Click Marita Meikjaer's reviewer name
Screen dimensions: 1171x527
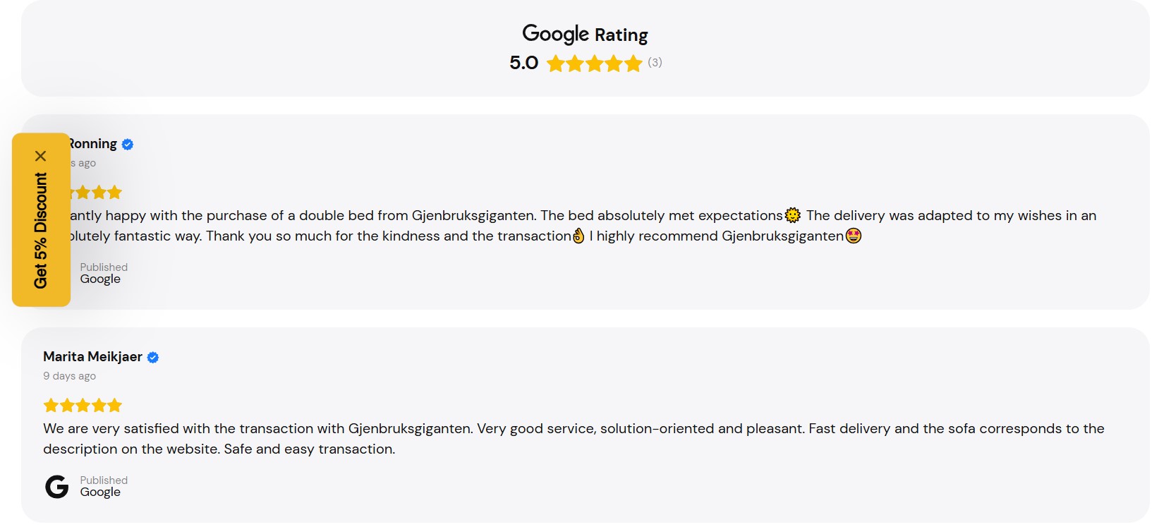coord(92,357)
